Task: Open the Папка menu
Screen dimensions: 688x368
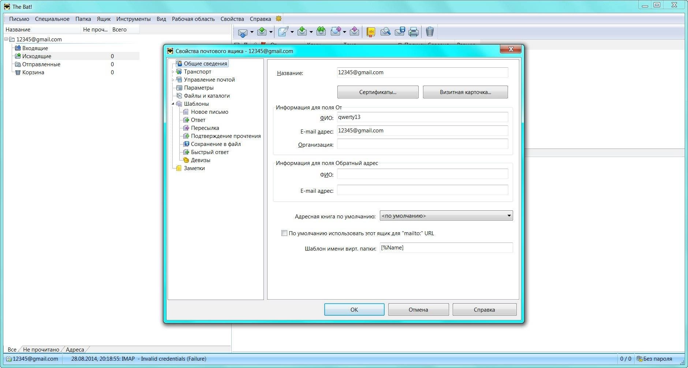Action: (83, 19)
